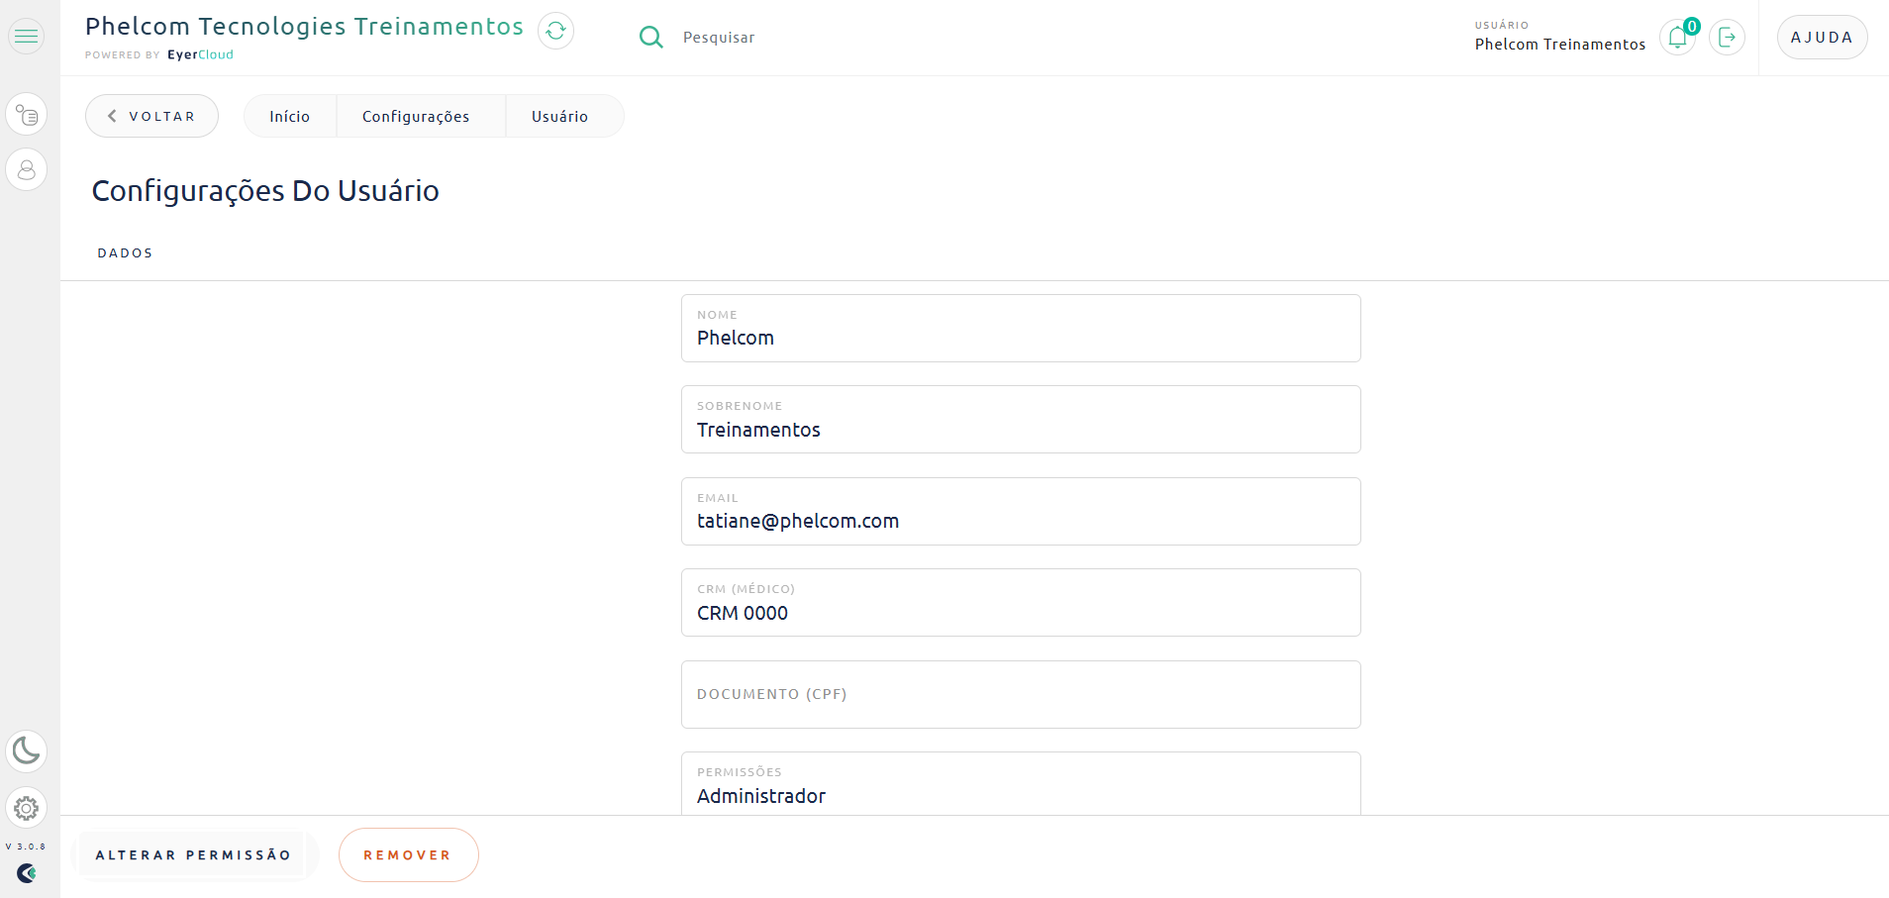The width and height of the screenshot is (1889, 898).
Task: Go back with the Voltar button
Action: (151, 116)
